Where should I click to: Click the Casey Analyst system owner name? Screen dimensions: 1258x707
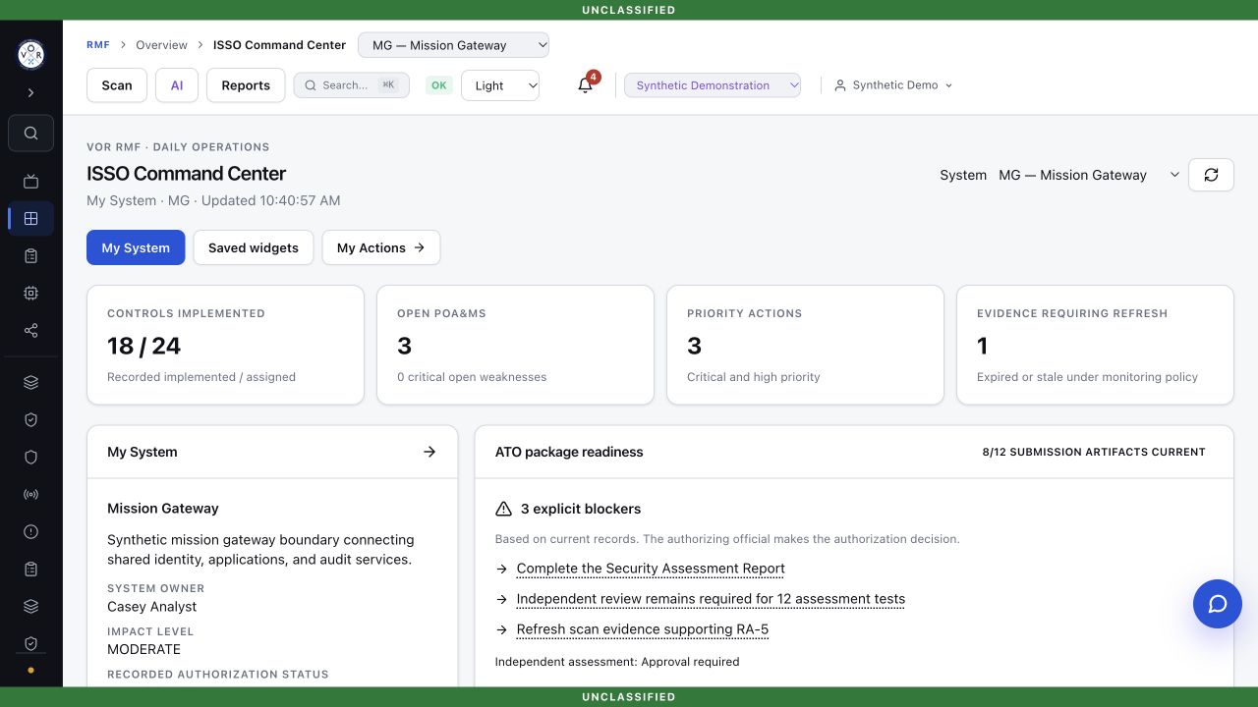[152, 607]
